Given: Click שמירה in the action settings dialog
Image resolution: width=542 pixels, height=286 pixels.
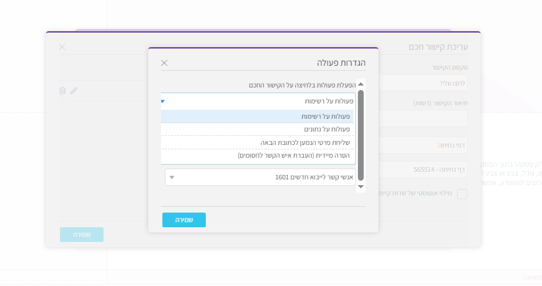Looking at the screenshot, I should click(x=184, y=220).
